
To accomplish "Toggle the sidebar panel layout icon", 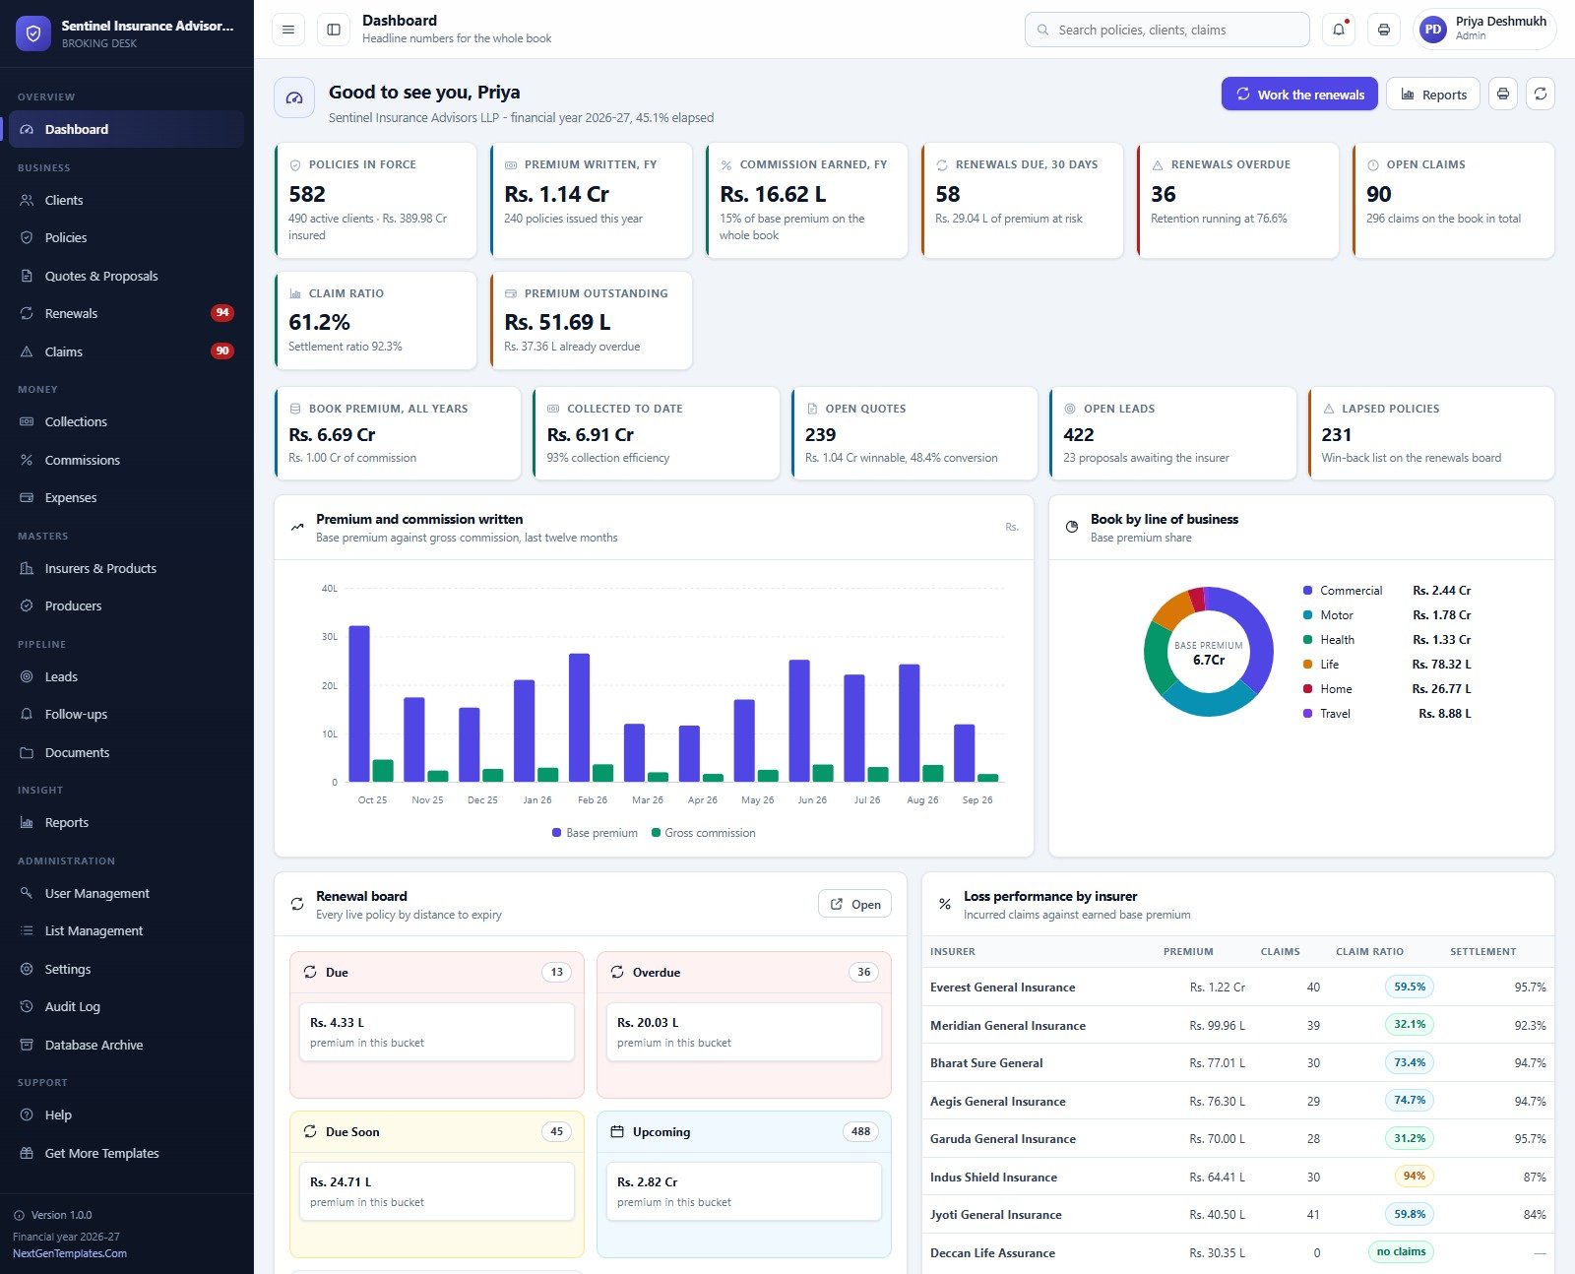I will pyautogui.click(x=334, y=30).
